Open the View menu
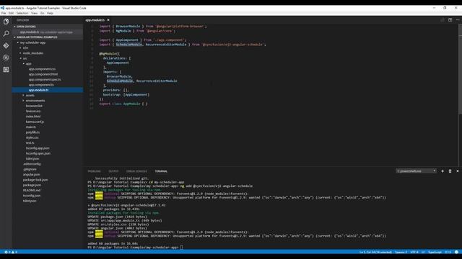462x259 pixels. (x=35, y=13)
